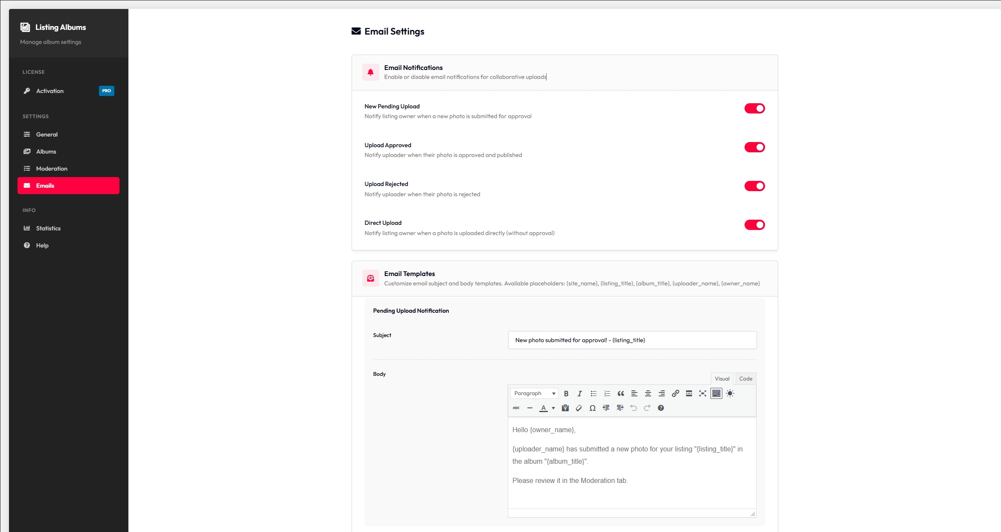1001x532 pixels.
Task: Undo the last change in the editor
Action: [633, 408]
